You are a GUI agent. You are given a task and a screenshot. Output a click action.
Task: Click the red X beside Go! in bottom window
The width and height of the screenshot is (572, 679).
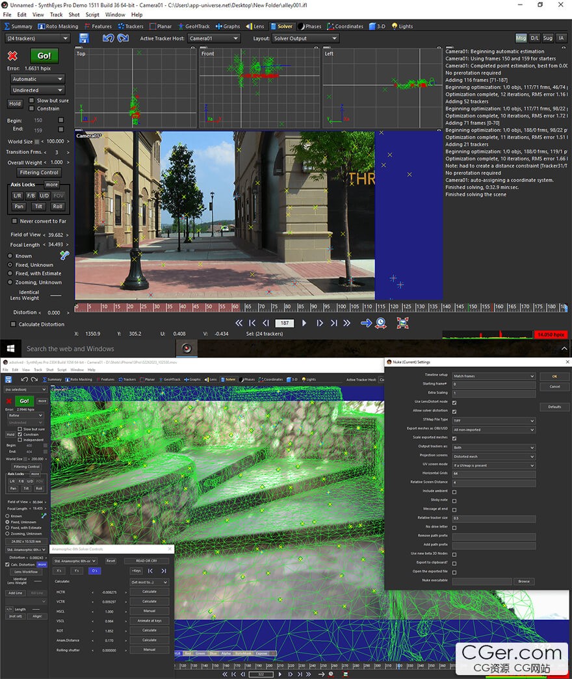(x=8, y=401)
